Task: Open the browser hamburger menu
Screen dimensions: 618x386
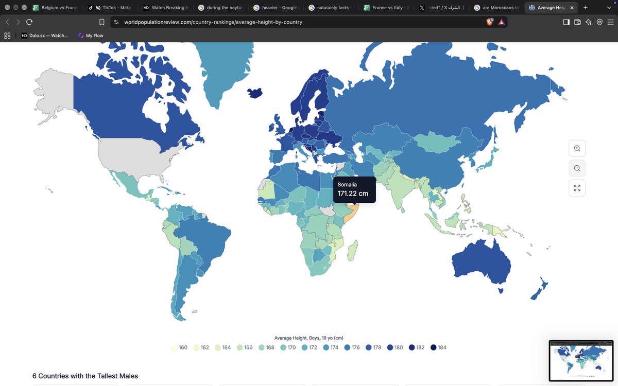Action: click(611, 22)
